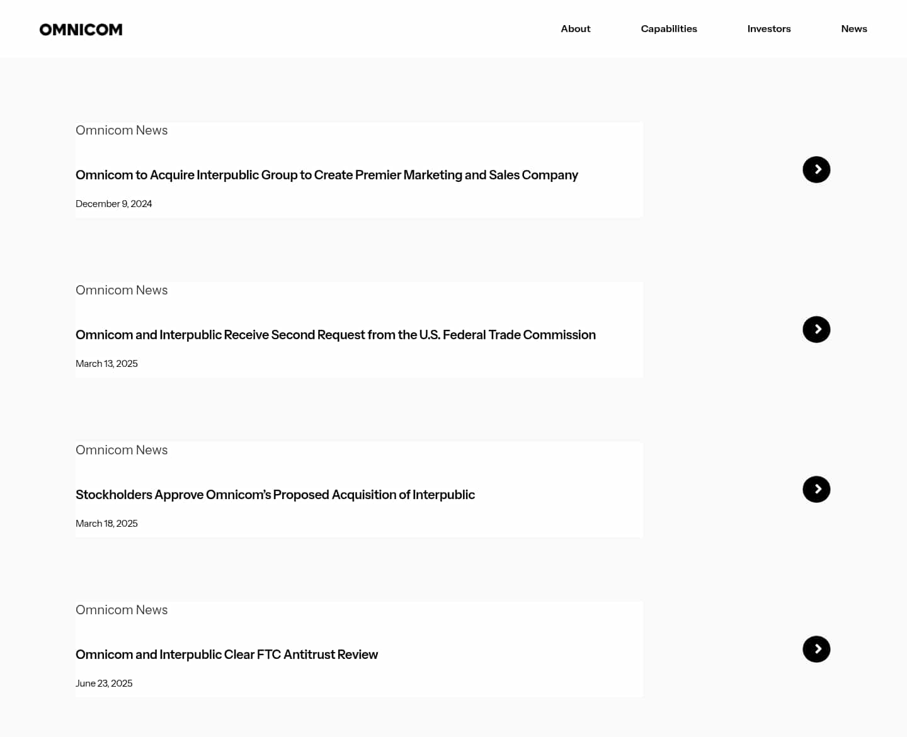Select the News menu item
This screenshot has width=907, height=737.
pyautogui.click(x=854, y=28)
